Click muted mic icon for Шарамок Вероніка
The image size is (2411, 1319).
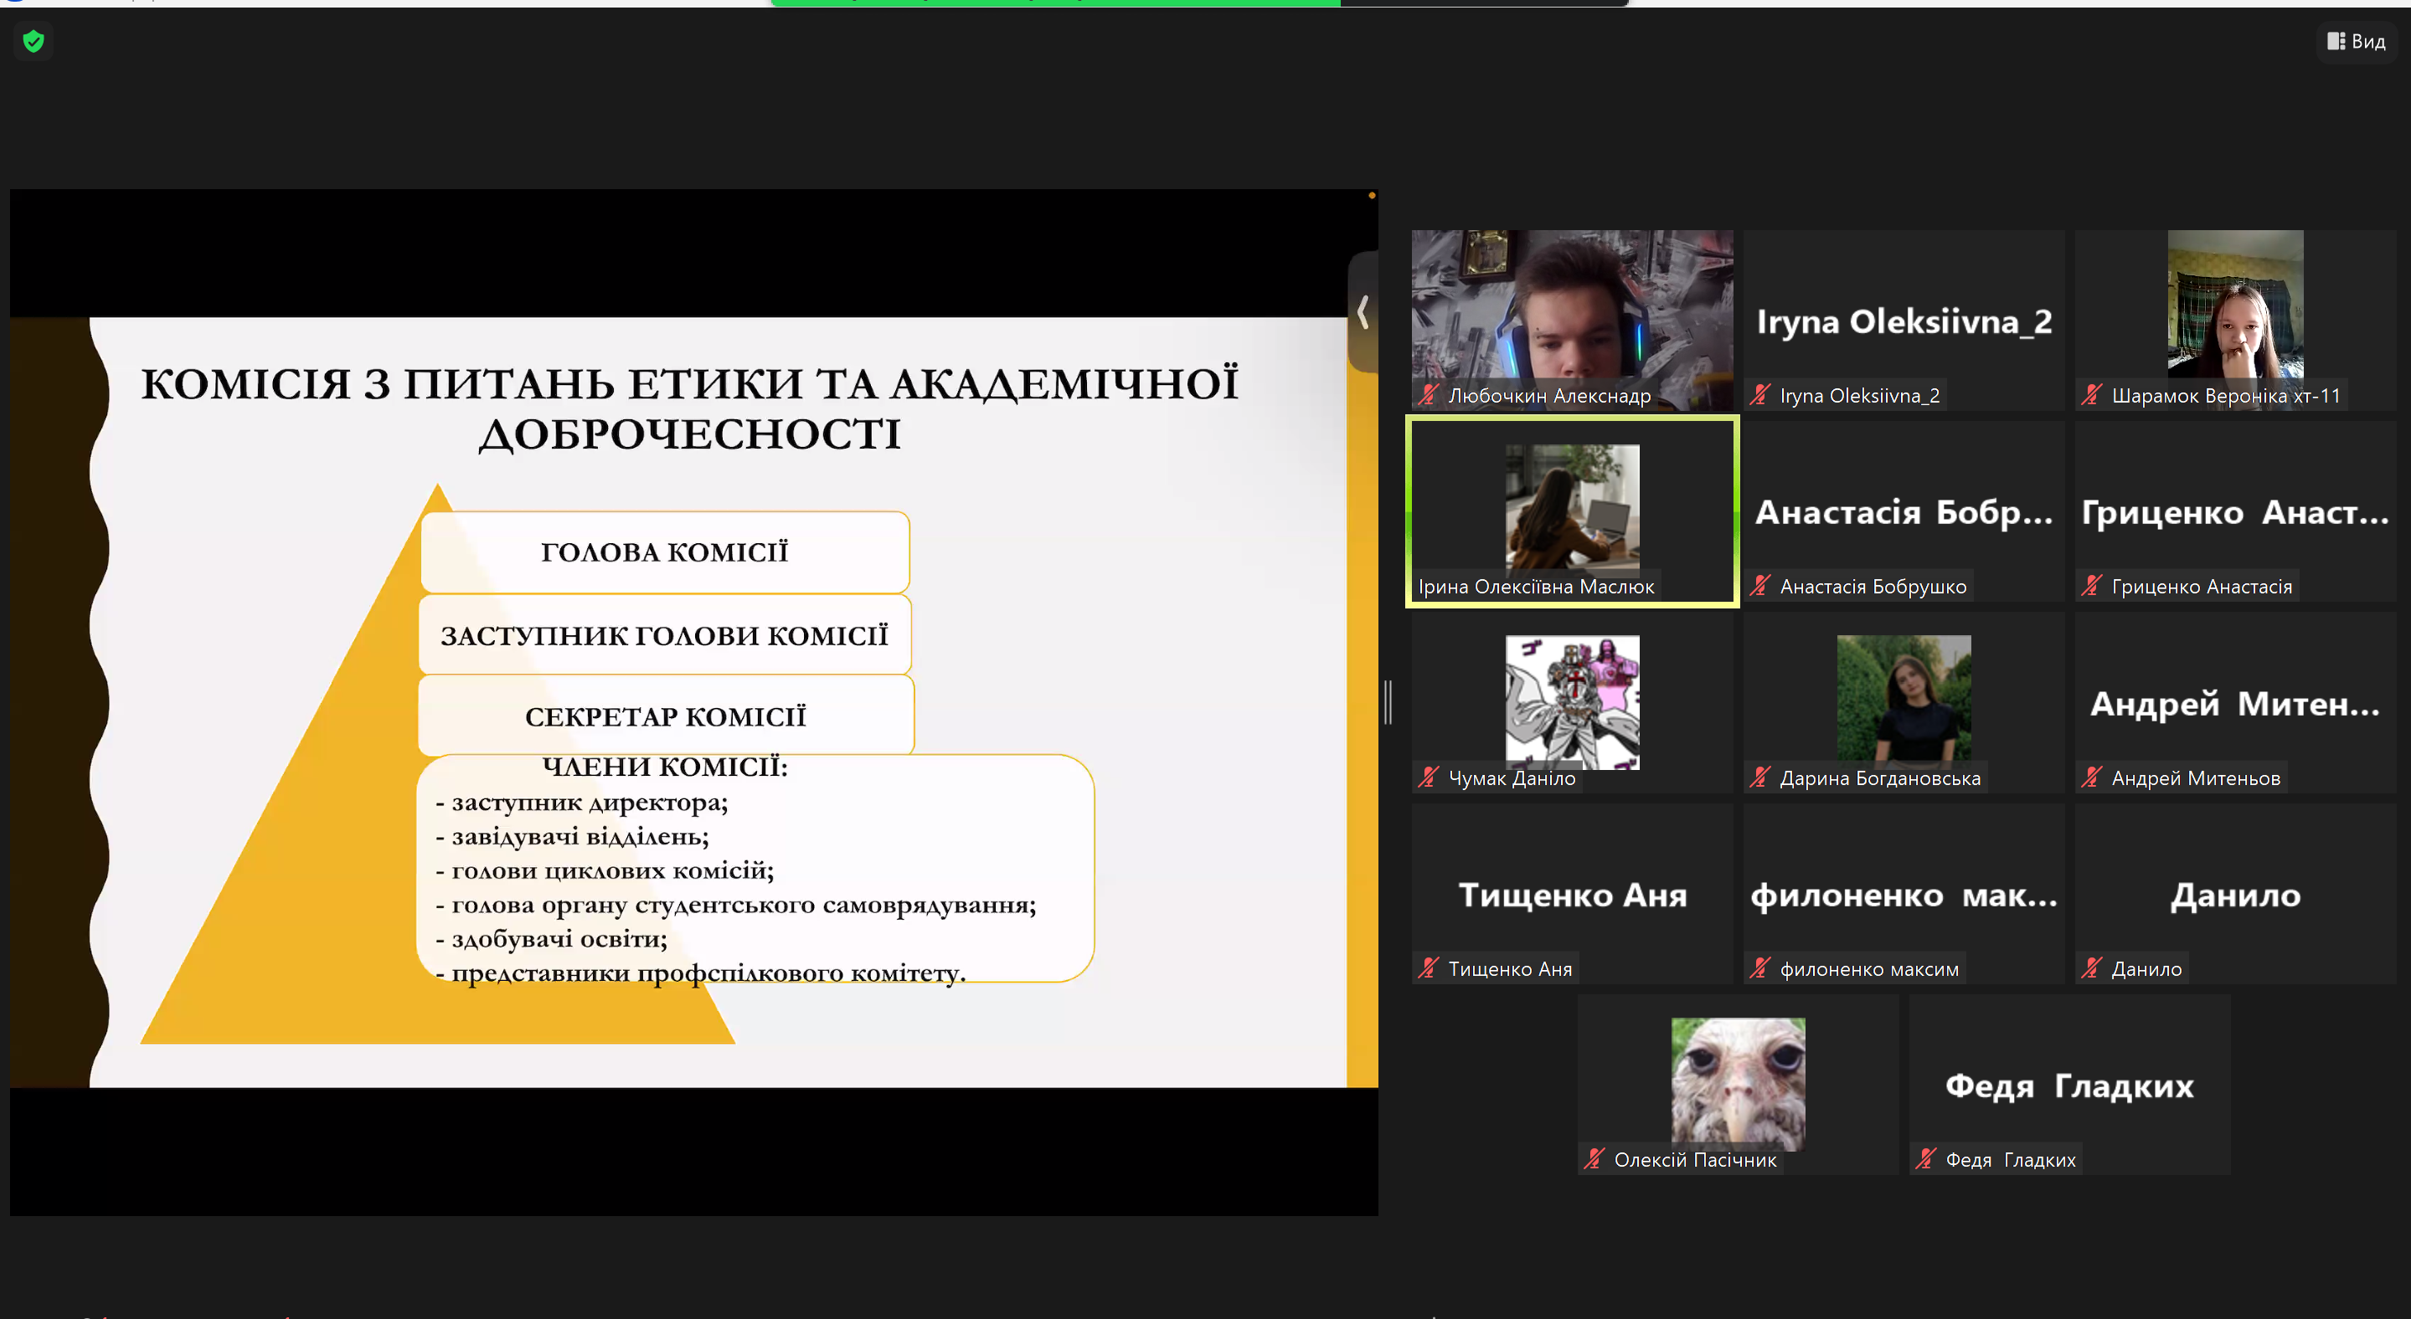(x=2091, y=395)
